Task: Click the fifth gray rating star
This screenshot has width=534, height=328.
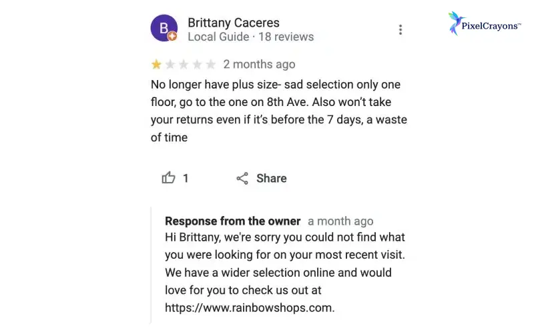Action: pos(210,65)
